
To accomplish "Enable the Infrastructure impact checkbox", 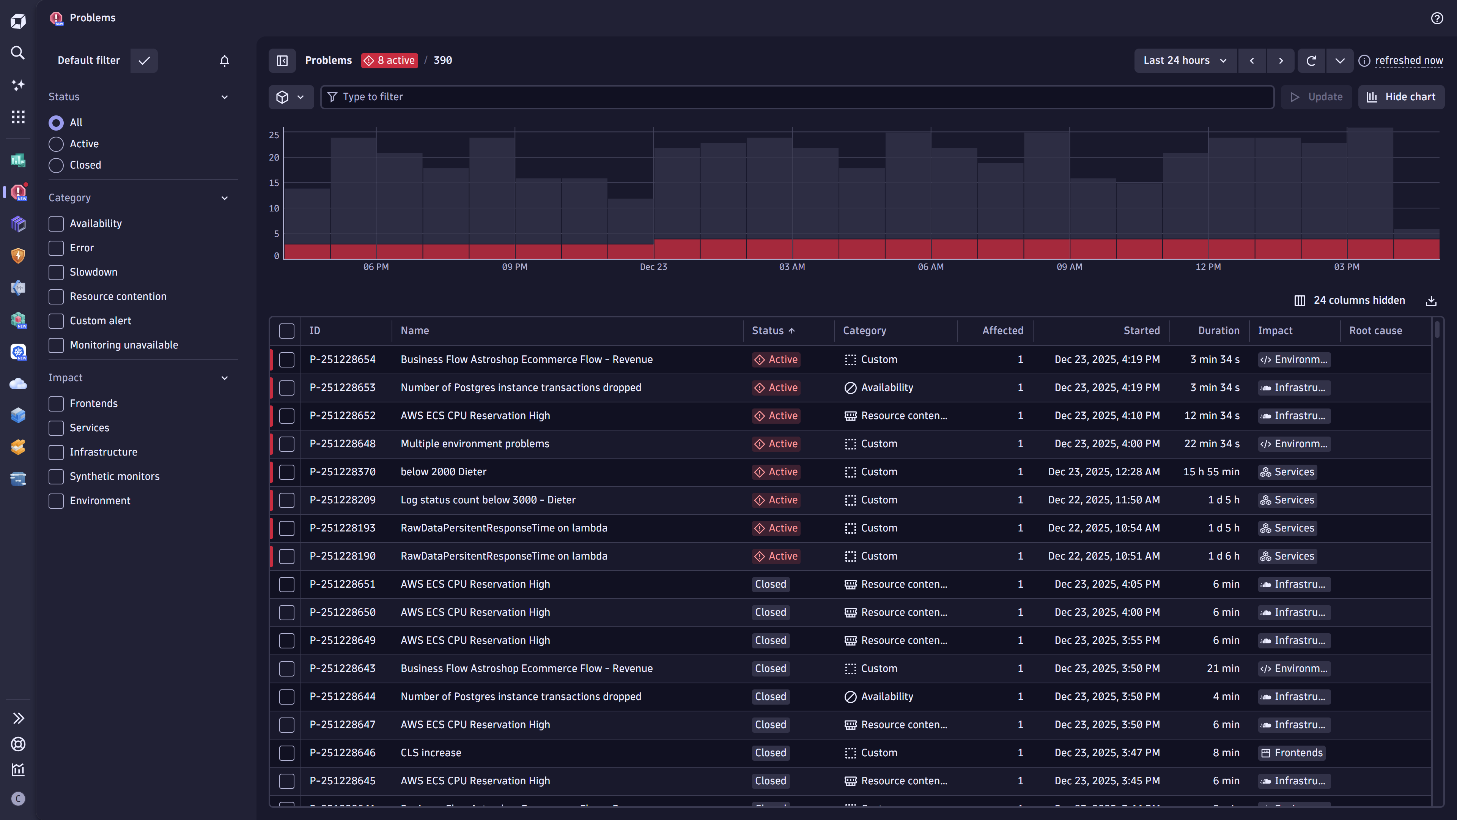I will 56,452.
